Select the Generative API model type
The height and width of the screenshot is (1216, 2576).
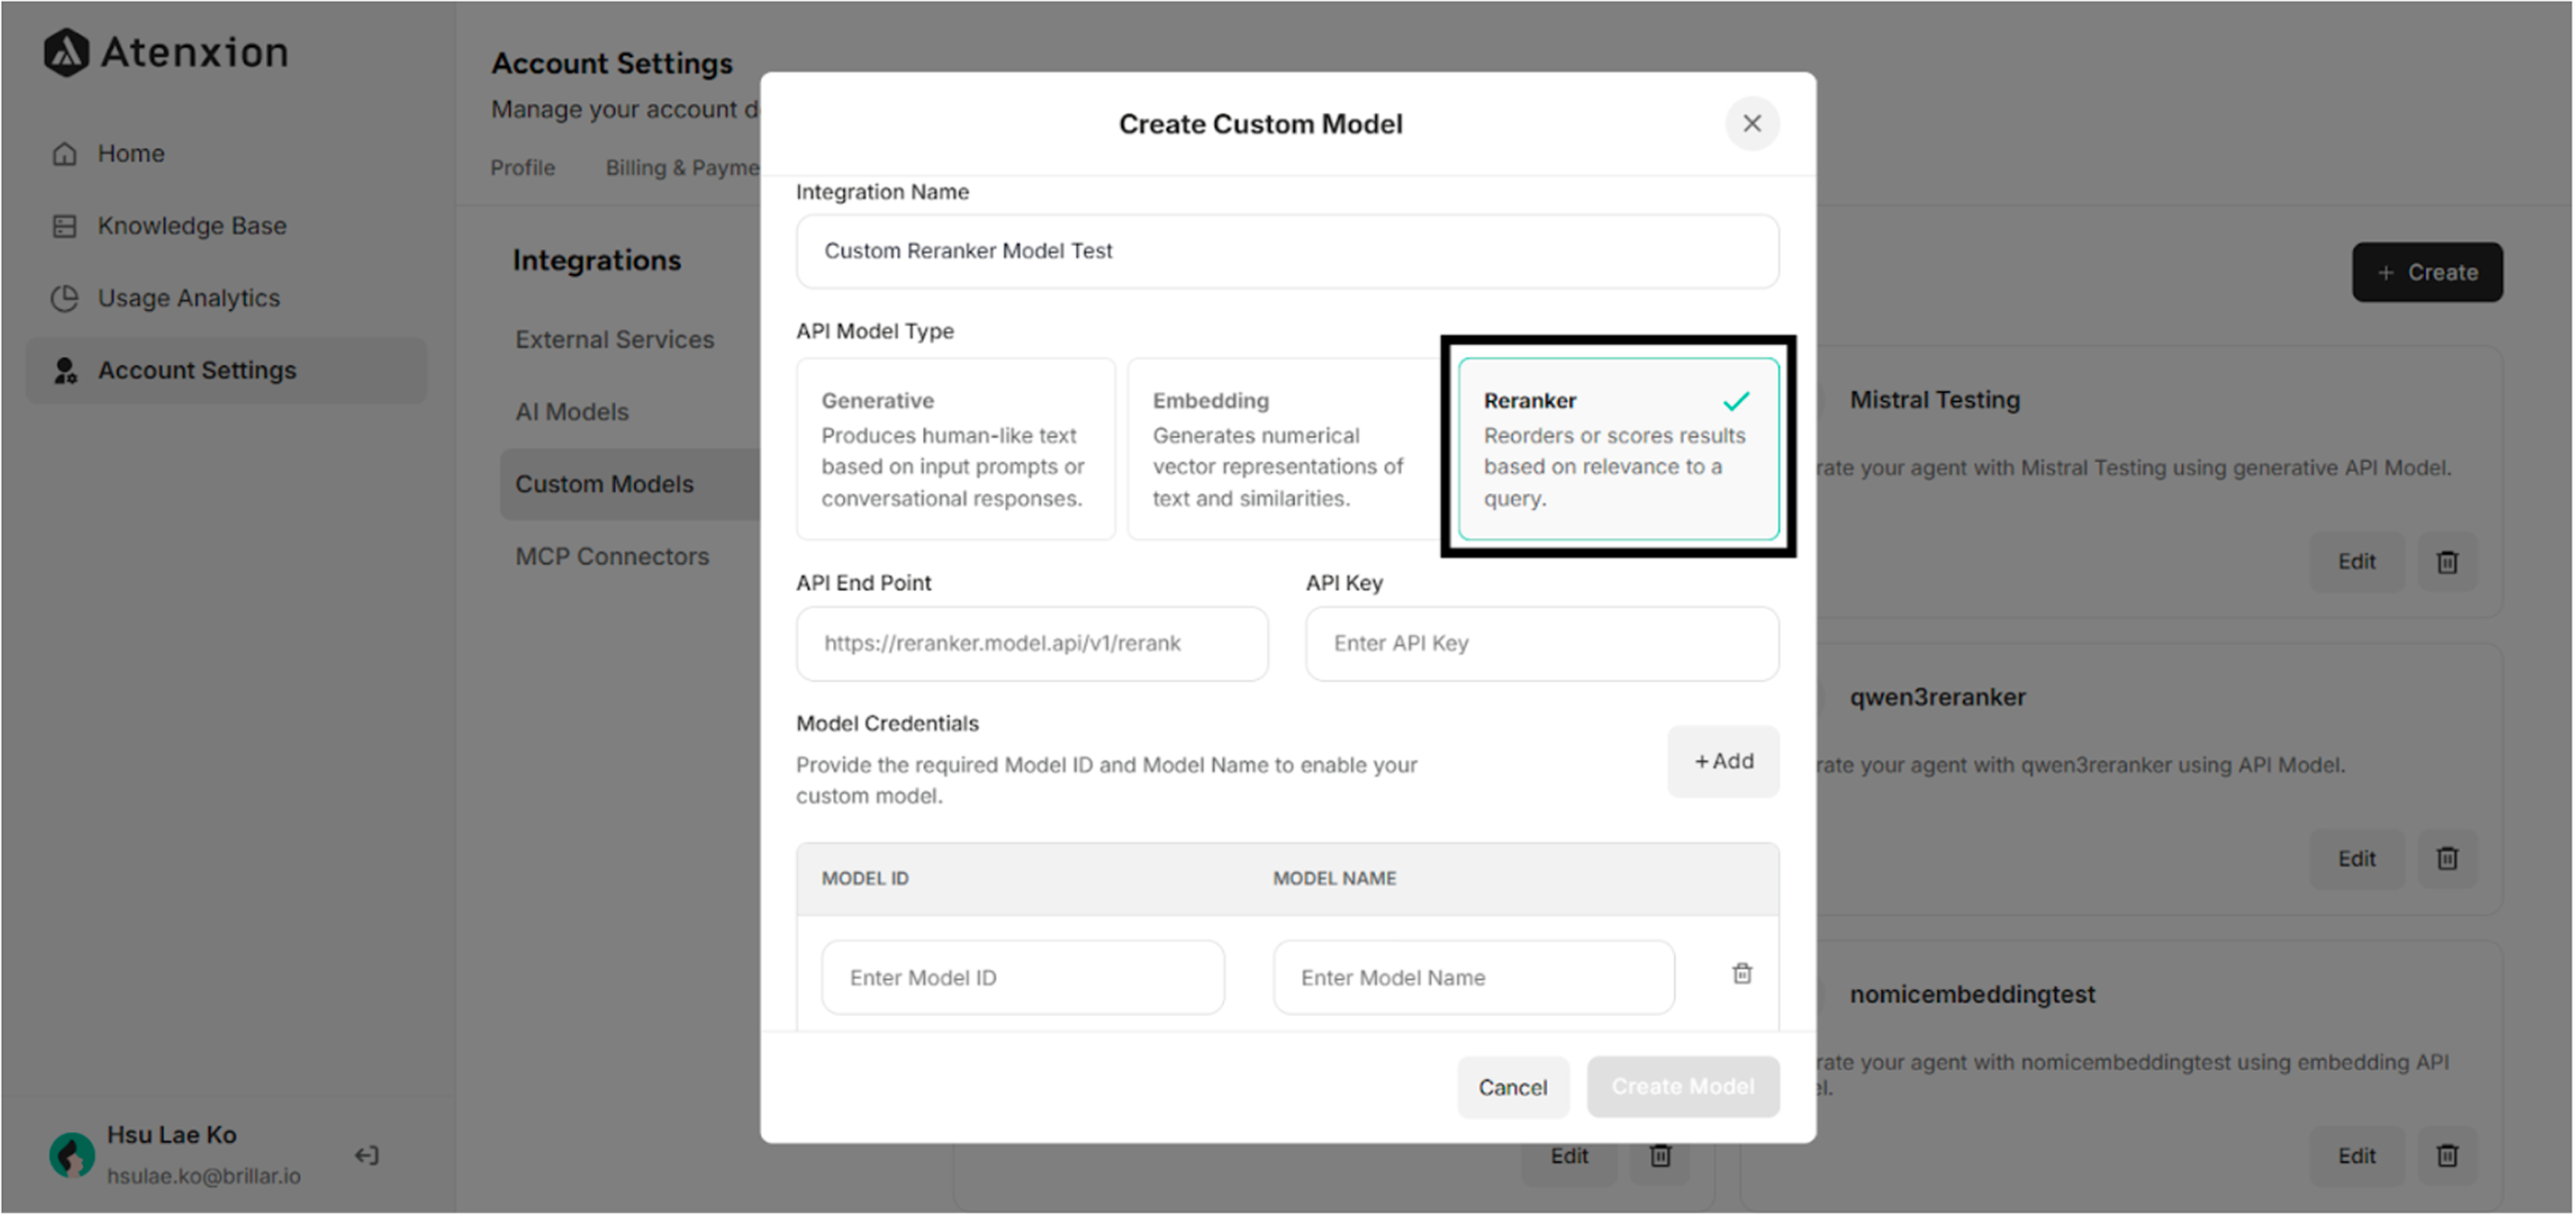tap(955, 449)
